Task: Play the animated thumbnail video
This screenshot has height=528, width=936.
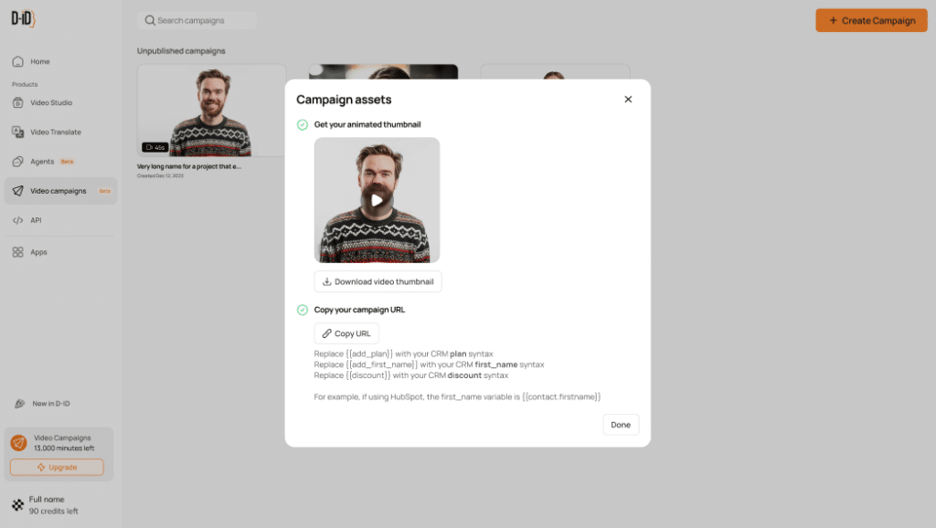Action: point(377,200)
